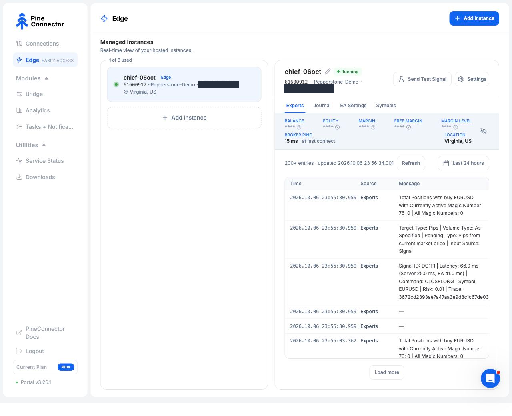Image resolution: width=512 pixels, height=416 pixels.
Task: Refresh the log entries
Action: coord(411,163)
